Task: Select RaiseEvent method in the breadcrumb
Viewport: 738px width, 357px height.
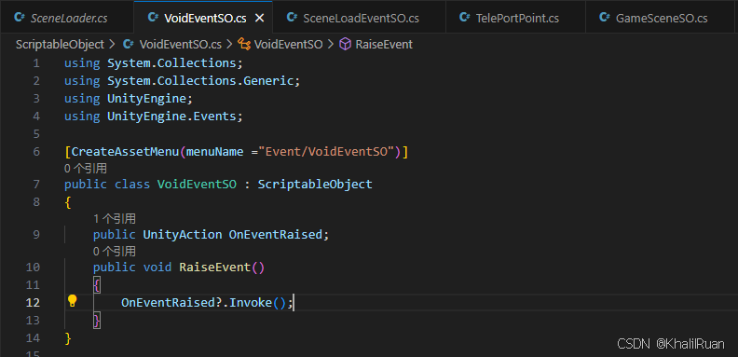Action: point(384,44)
